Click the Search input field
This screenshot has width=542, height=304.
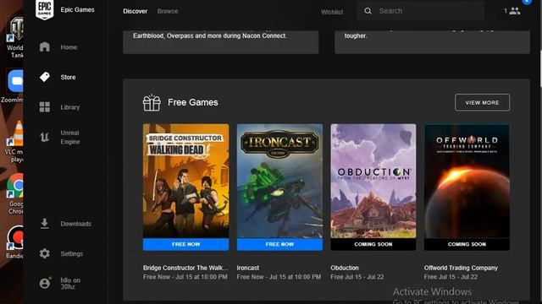pos(421,11)
